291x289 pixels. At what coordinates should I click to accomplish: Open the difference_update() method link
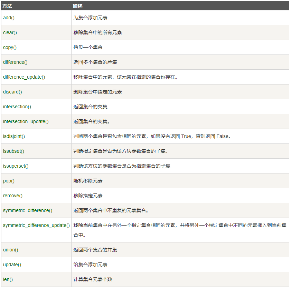[x=24, y=77]
